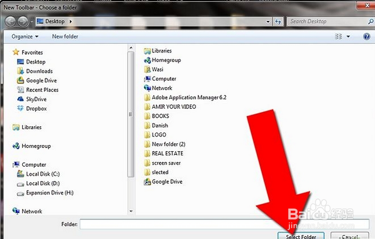Image resolution: width=375 pixels, height=239 pixels.
Task: Click the refresh address bar button
Action: 278,22
